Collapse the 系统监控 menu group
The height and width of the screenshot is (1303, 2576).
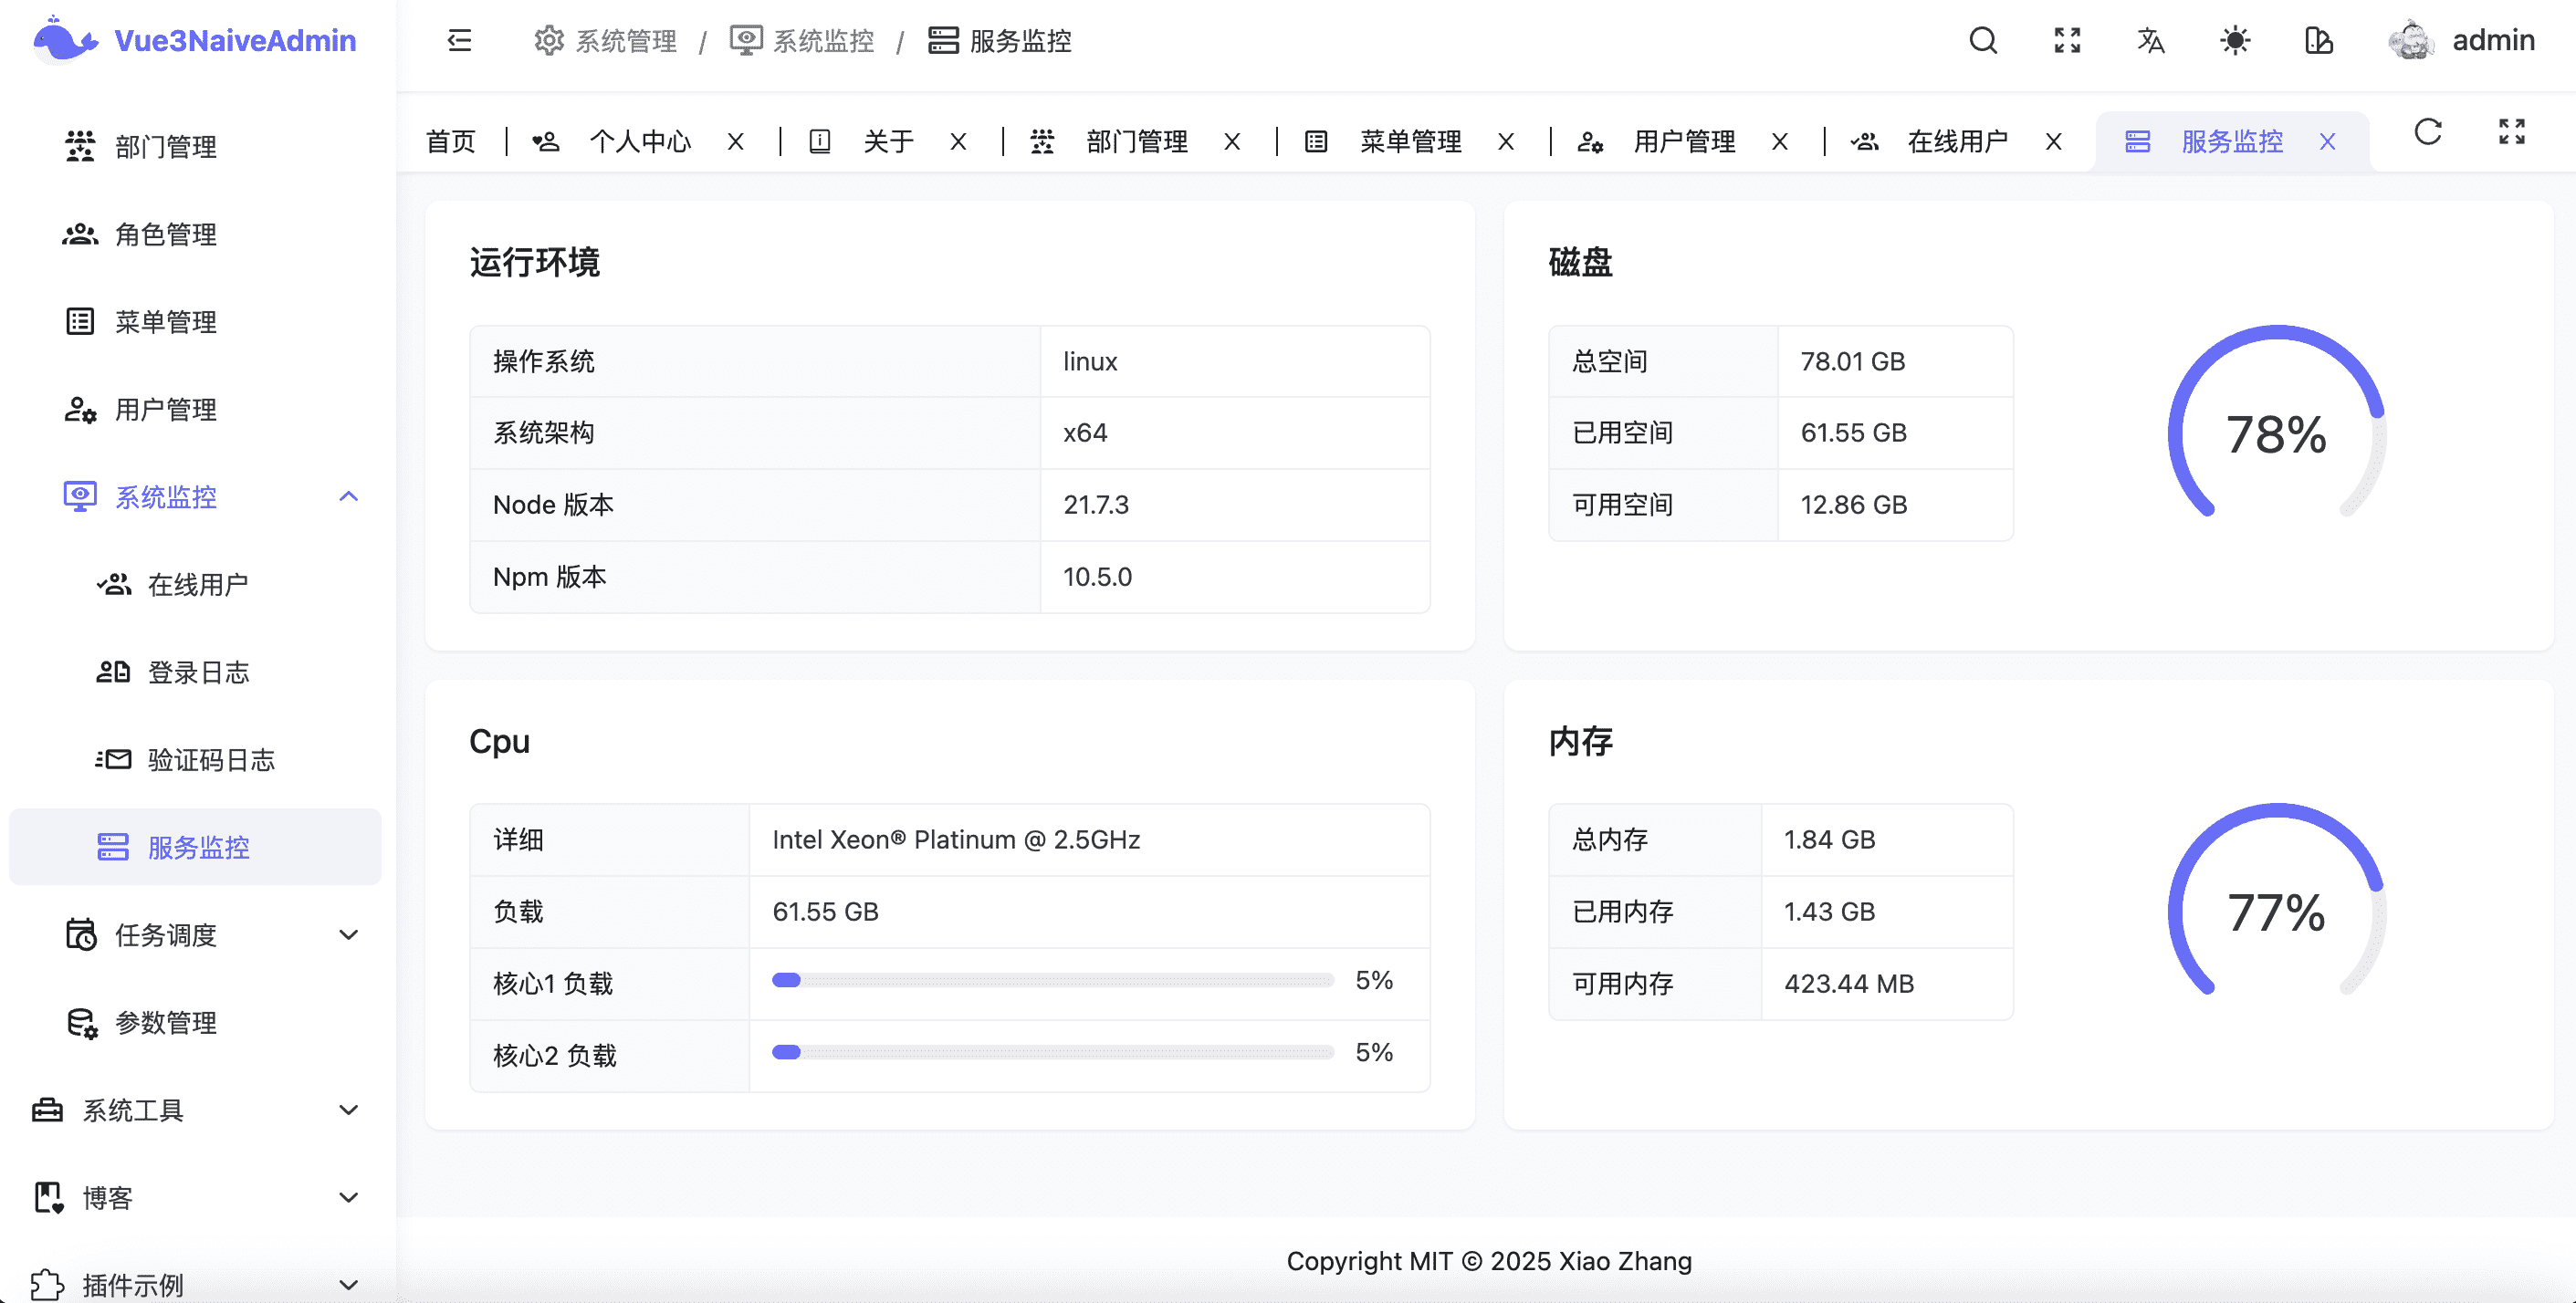click(x=348, y=496)
